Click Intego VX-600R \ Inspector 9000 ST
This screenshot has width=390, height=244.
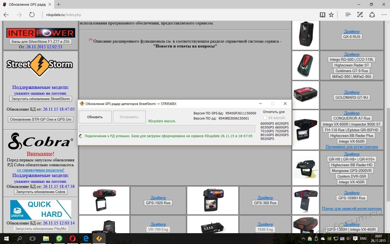(352, 124)
